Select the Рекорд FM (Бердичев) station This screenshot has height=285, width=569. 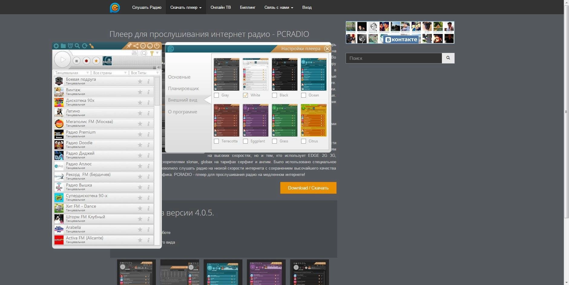104,176
